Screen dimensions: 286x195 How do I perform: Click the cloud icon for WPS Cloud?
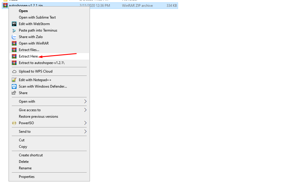pyautogui.click(x=14, y=71)
